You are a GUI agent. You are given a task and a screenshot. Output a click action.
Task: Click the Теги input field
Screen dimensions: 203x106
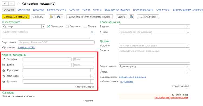coord(152,32)
